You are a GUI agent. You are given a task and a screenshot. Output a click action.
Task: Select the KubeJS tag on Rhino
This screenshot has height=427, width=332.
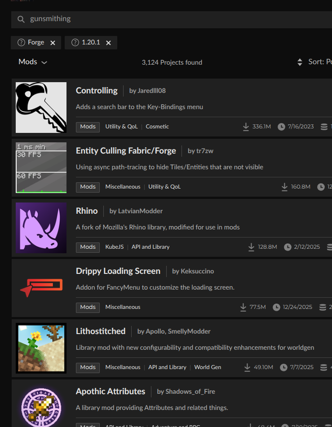[114, 247]
